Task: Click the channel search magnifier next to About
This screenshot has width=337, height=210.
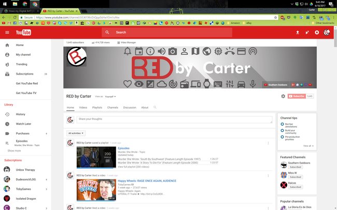Action: [155, 107]
